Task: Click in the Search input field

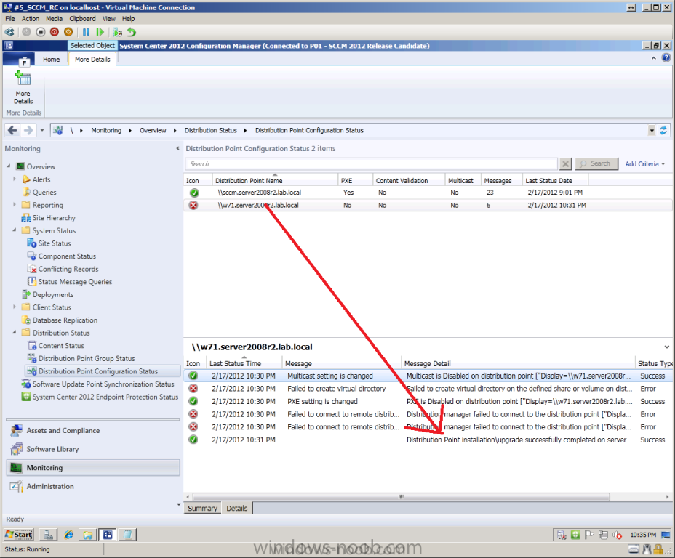Action: [x=371, y=163]
